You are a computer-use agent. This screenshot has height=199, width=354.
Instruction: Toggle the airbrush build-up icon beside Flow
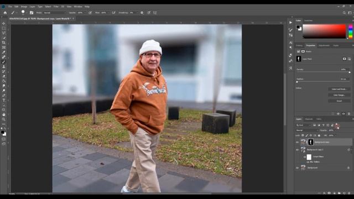pos(113,13)
